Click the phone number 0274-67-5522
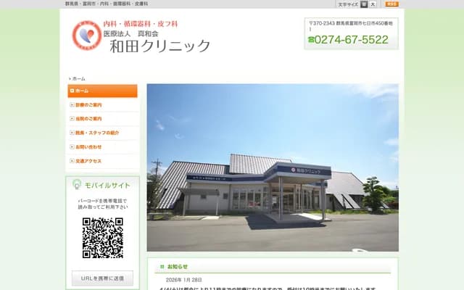The width and height of the screenshot is (464, 290). [x=351, y=40]
